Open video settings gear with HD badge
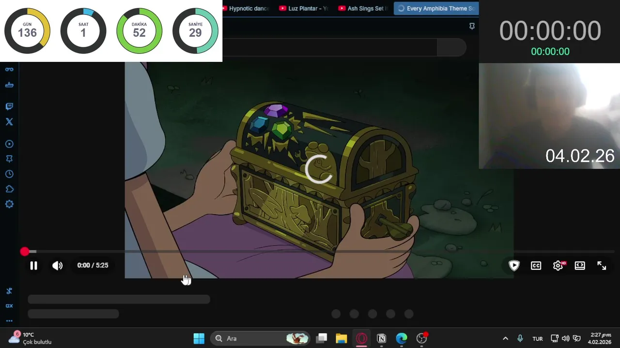 (558, 265)
